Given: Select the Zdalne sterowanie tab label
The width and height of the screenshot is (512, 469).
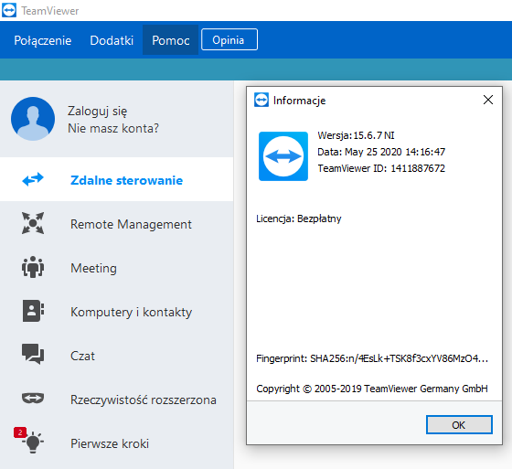Looking at the screenshot, I should [127, 180].
